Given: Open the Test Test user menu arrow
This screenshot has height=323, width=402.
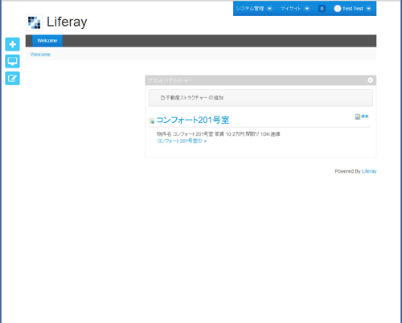Looking at the screenshot, I should 369,9.
